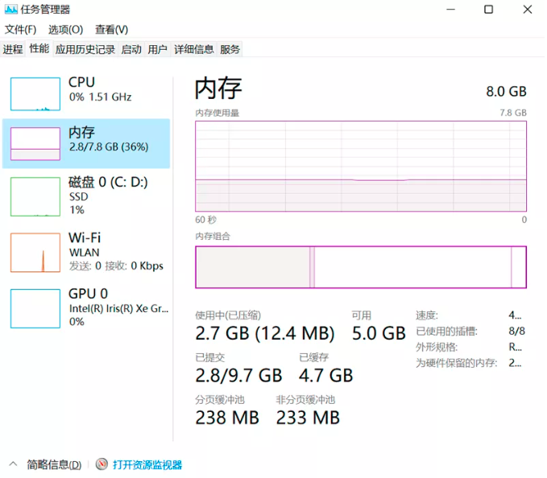Screen dimensions: 547x478
Task: Open the 服务 tab
Action: coord(230,49)
